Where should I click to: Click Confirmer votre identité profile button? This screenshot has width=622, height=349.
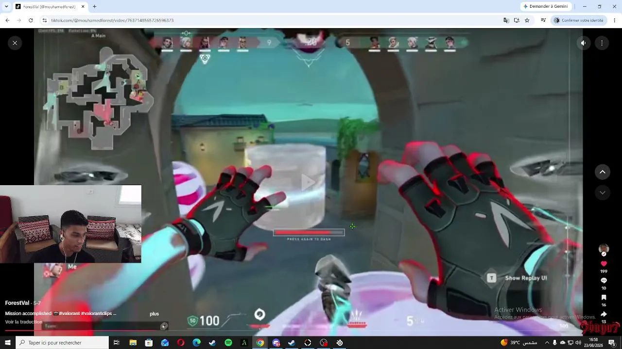pos(579,20)
